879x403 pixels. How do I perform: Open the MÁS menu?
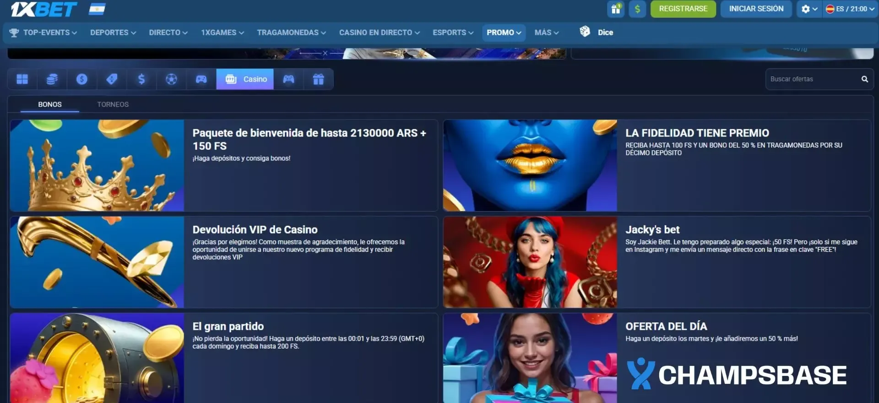click(x=547, y=33)
